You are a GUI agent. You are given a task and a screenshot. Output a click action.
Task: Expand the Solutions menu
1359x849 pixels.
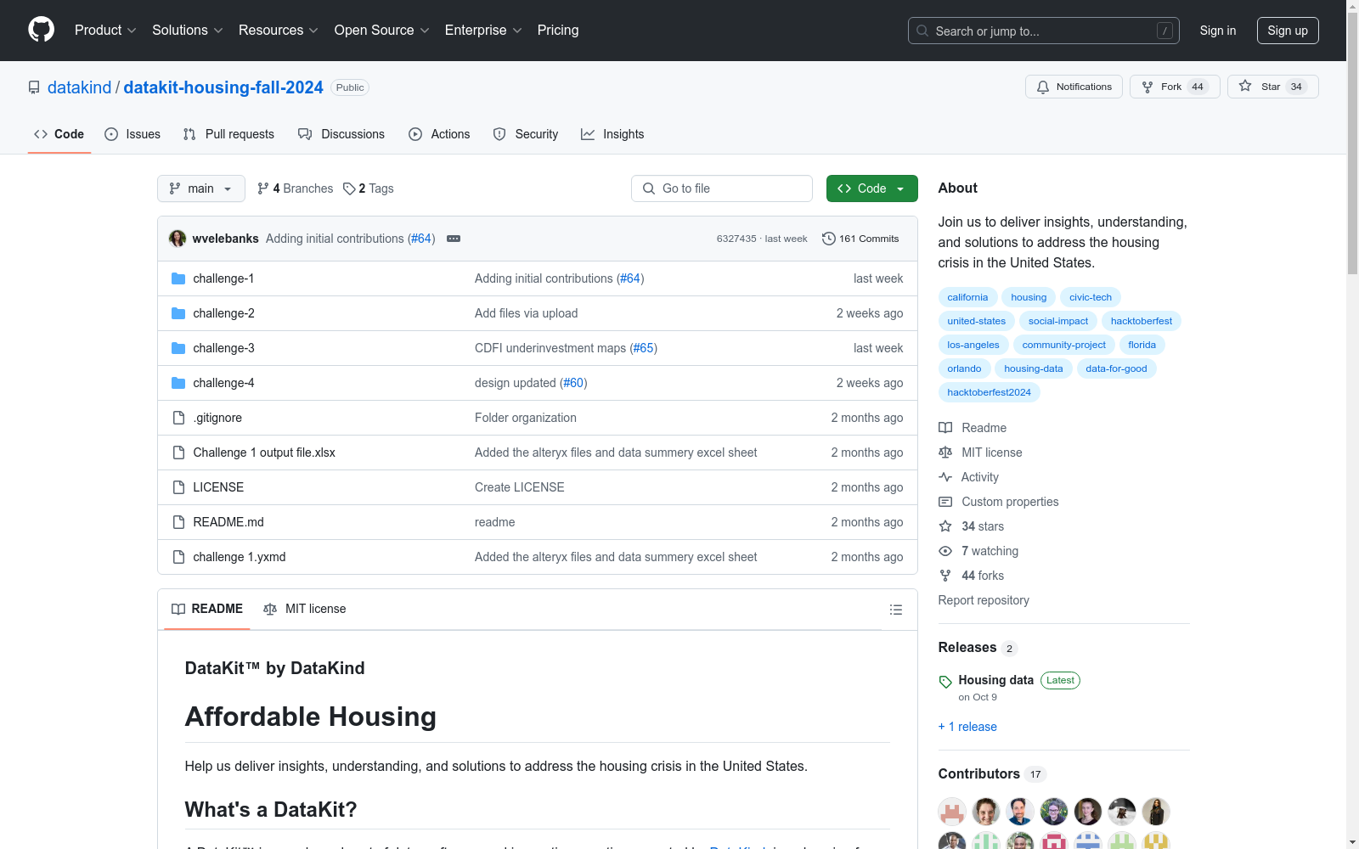click(x=188, y=31)
